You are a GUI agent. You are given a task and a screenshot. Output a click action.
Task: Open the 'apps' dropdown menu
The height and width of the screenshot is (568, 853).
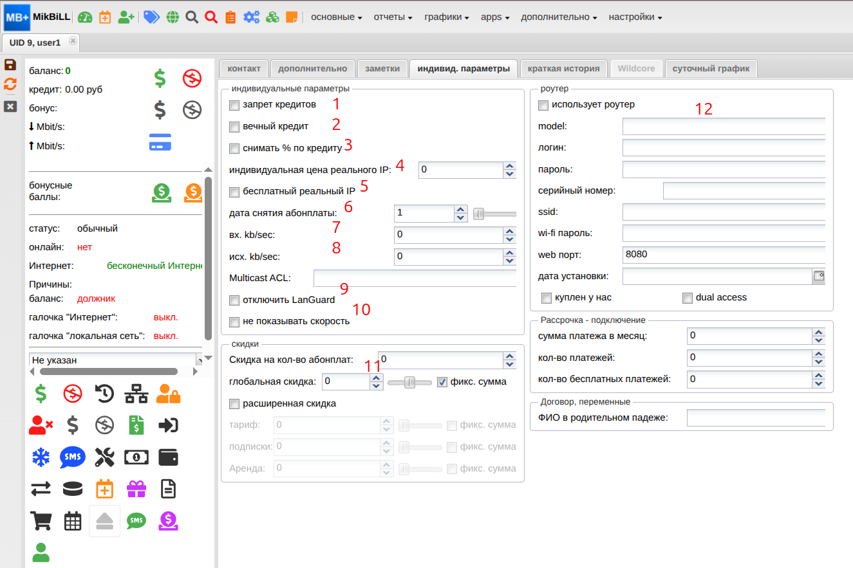(495, 17)
